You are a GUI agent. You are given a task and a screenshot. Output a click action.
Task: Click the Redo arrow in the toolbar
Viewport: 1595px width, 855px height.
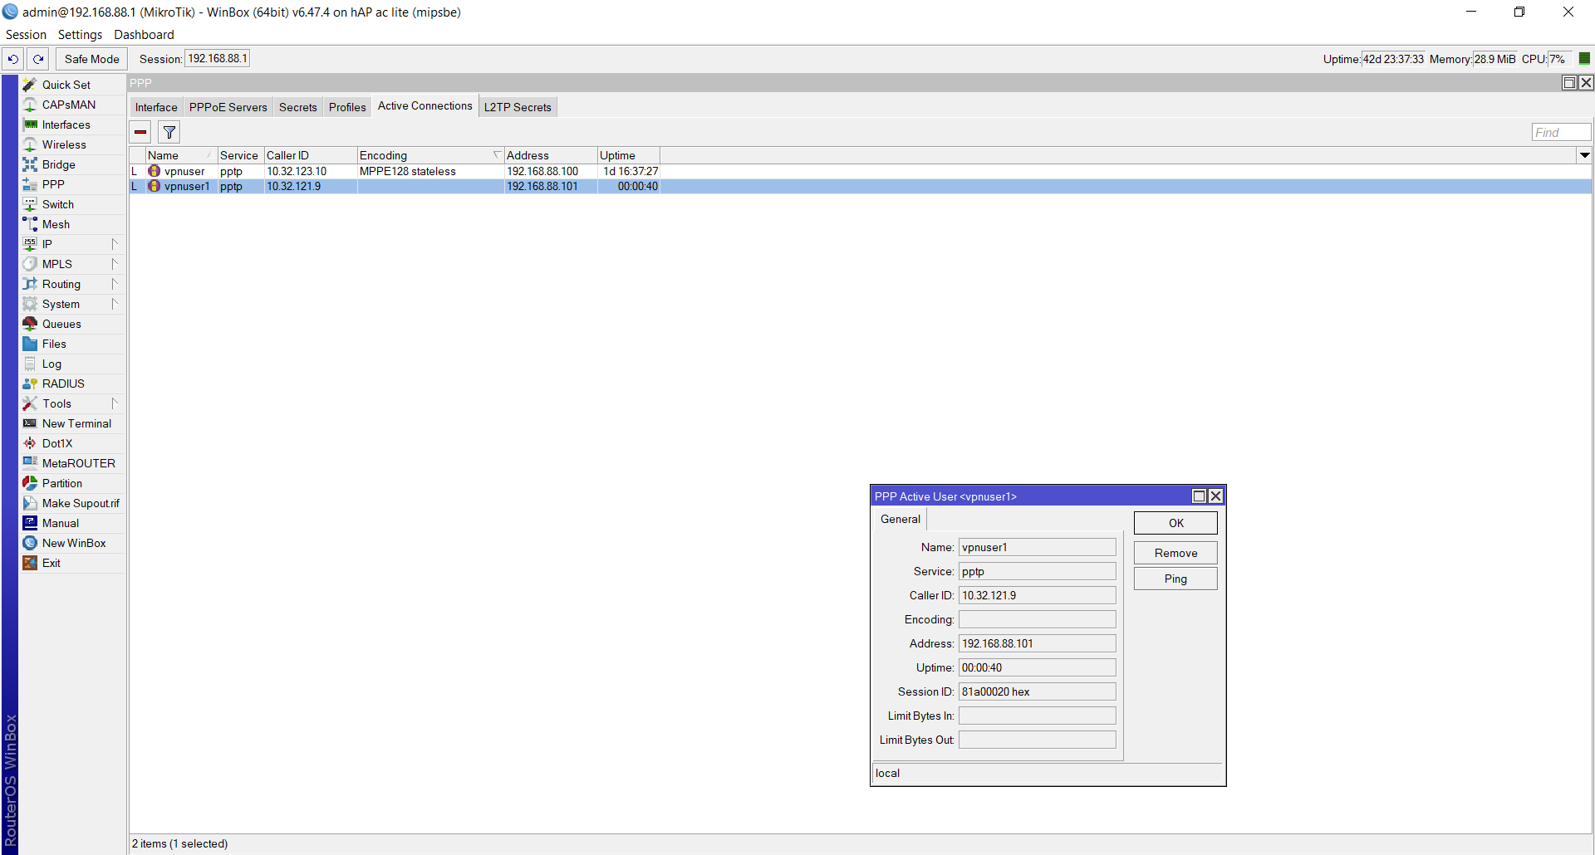(x=38, y=59)
